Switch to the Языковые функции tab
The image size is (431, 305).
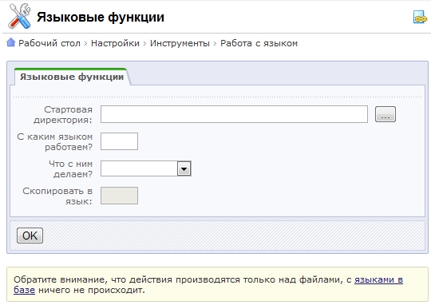pyautogui.click(x=72, y=77)
